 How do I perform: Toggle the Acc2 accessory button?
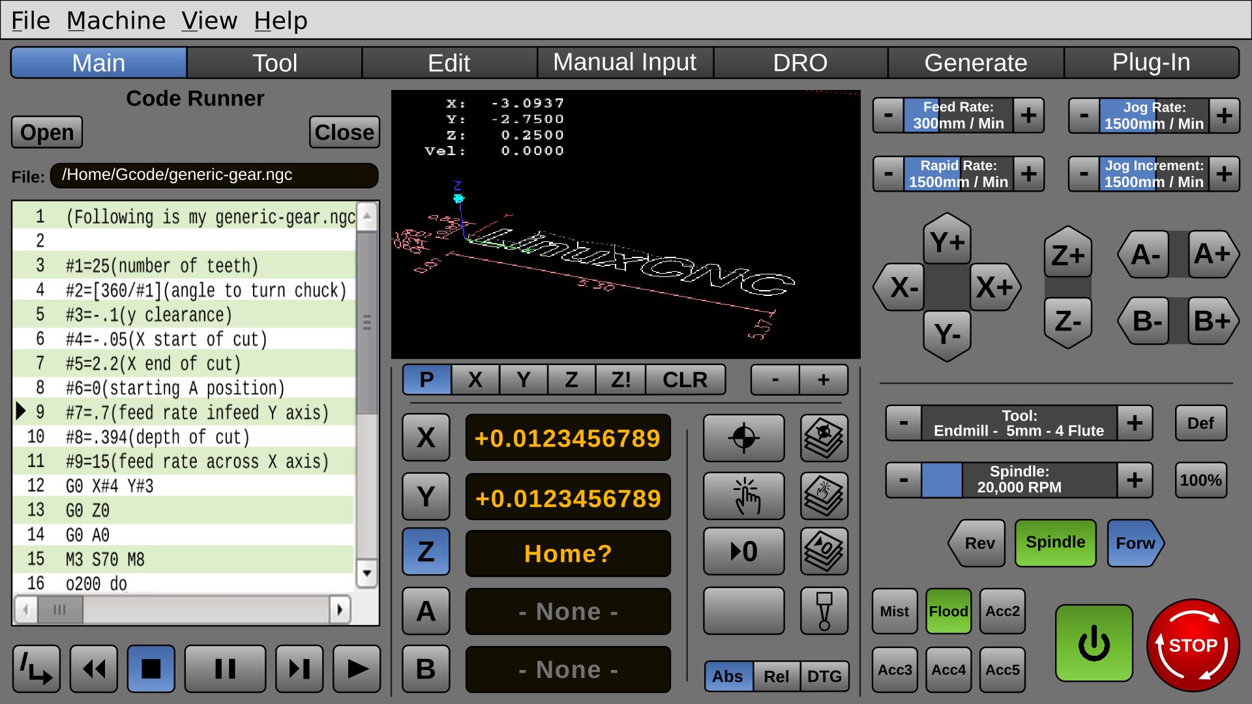pos(1002,611)
